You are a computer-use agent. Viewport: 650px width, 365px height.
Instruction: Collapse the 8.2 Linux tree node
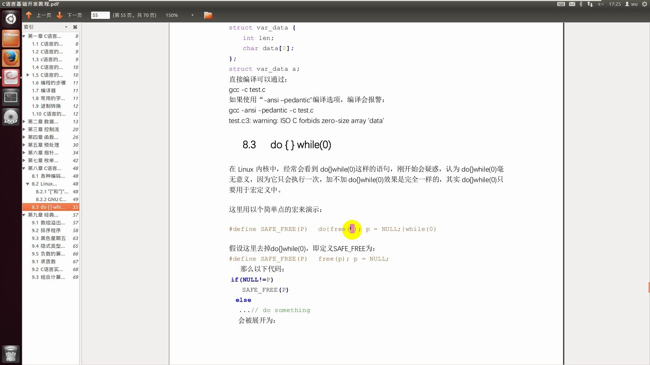pyautogui.click(x=28, y=184)
